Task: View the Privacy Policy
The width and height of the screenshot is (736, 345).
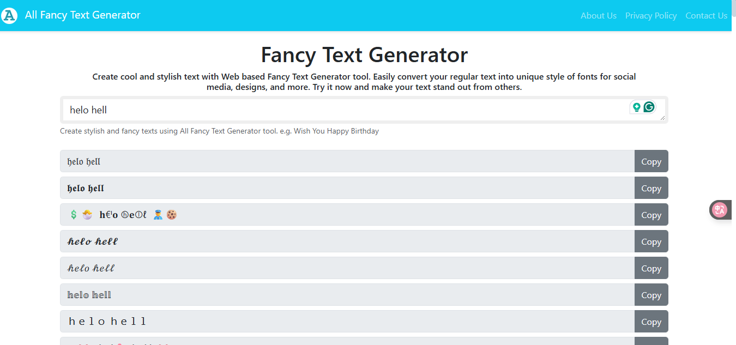Action: (x=651, y=15)
